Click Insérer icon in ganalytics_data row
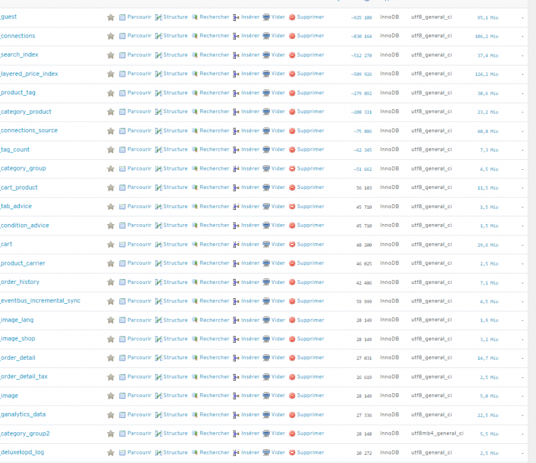This screenshot has width=536, height=463. tap(236, 415)
